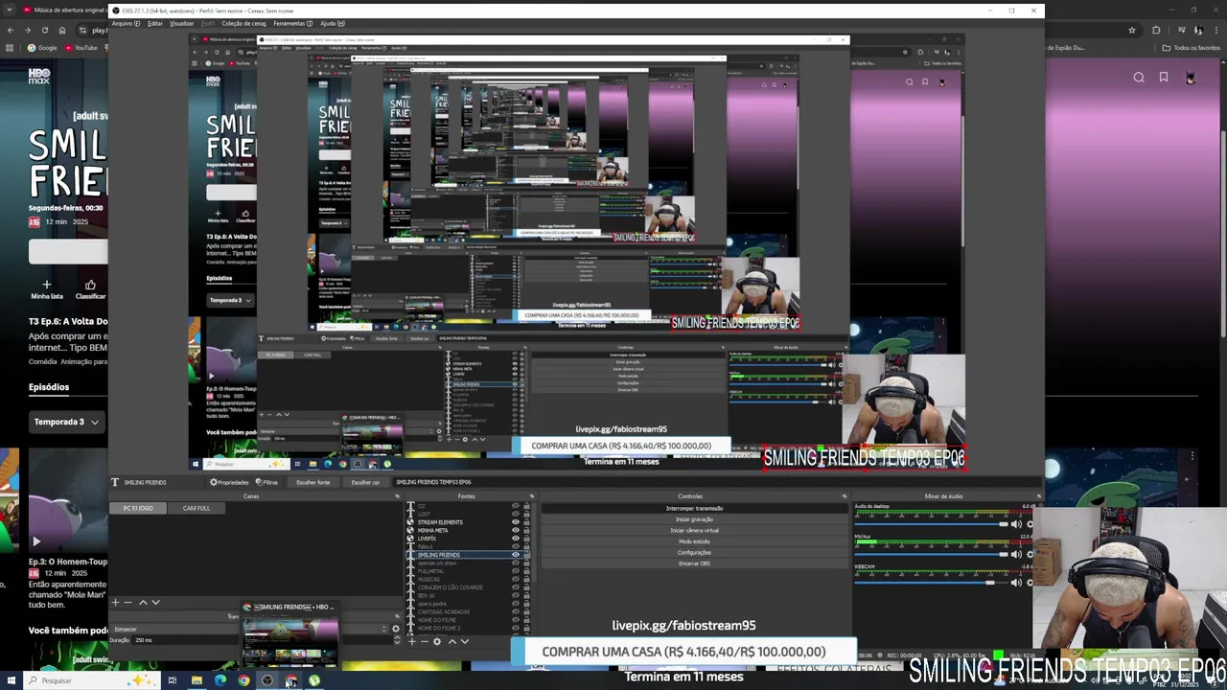Image resolution: width=1227 pixels, height=690 pixels.
Task: Open Windows Task View on taskbar
Action: pyautogui.click(x=173, y=680)
